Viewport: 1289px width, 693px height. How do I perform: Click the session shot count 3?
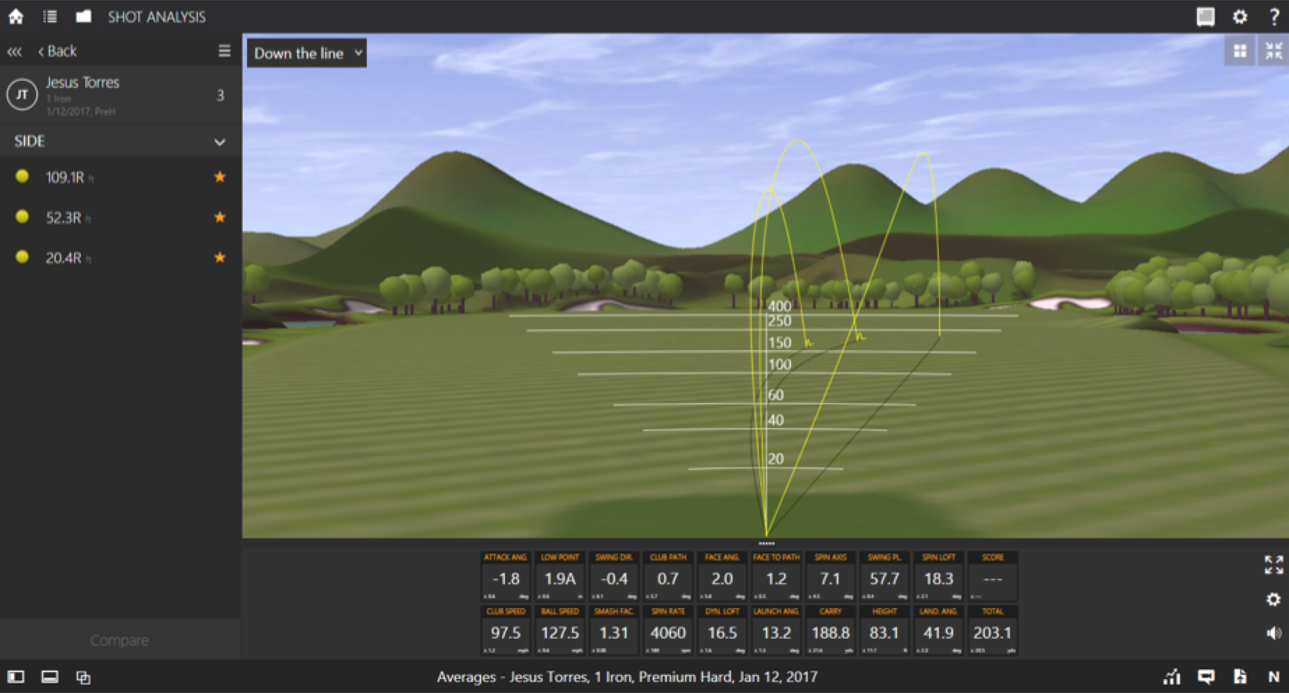click(x=220, y=96)
